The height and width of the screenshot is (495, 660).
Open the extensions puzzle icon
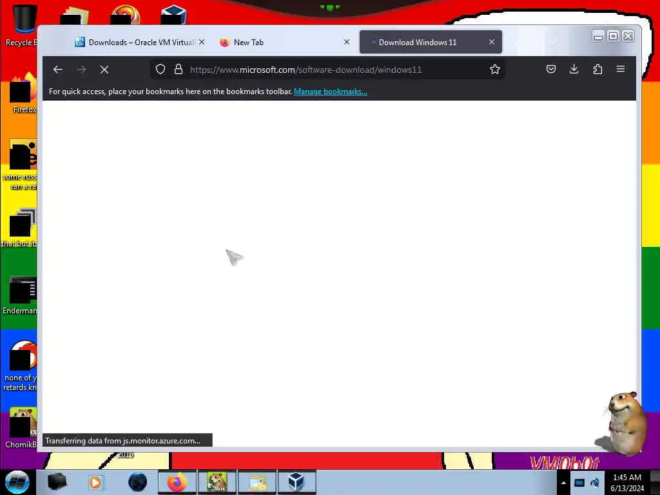click(597, 69)
